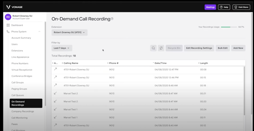
Task: Sort by Calling Name column
Action: coord(70,63)
